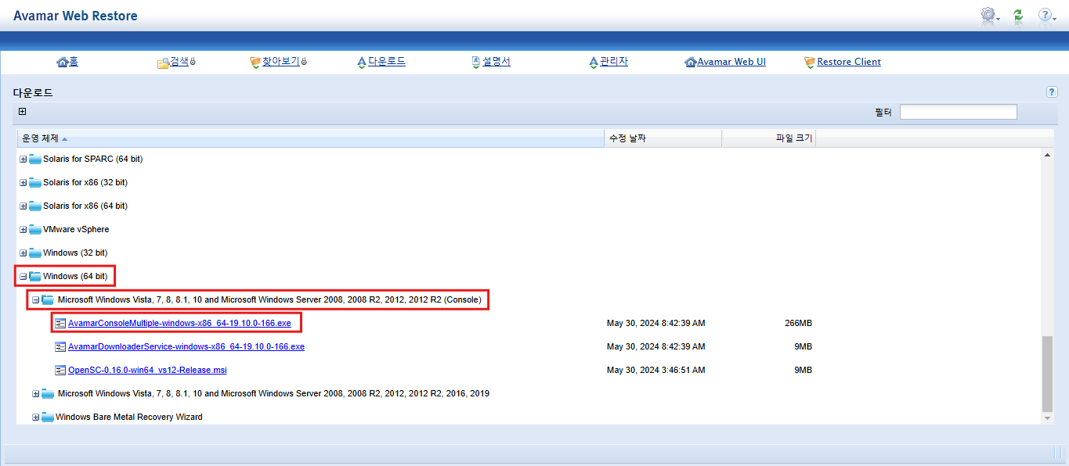Click the OpenSC row 9MB size

tap(803, 370)
